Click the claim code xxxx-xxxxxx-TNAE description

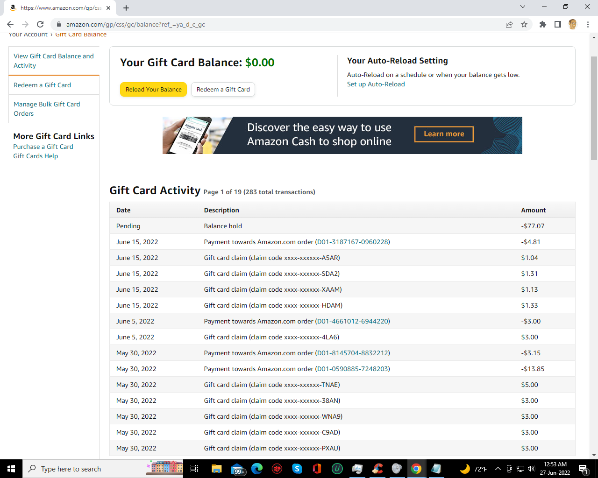tap(272, 385)
